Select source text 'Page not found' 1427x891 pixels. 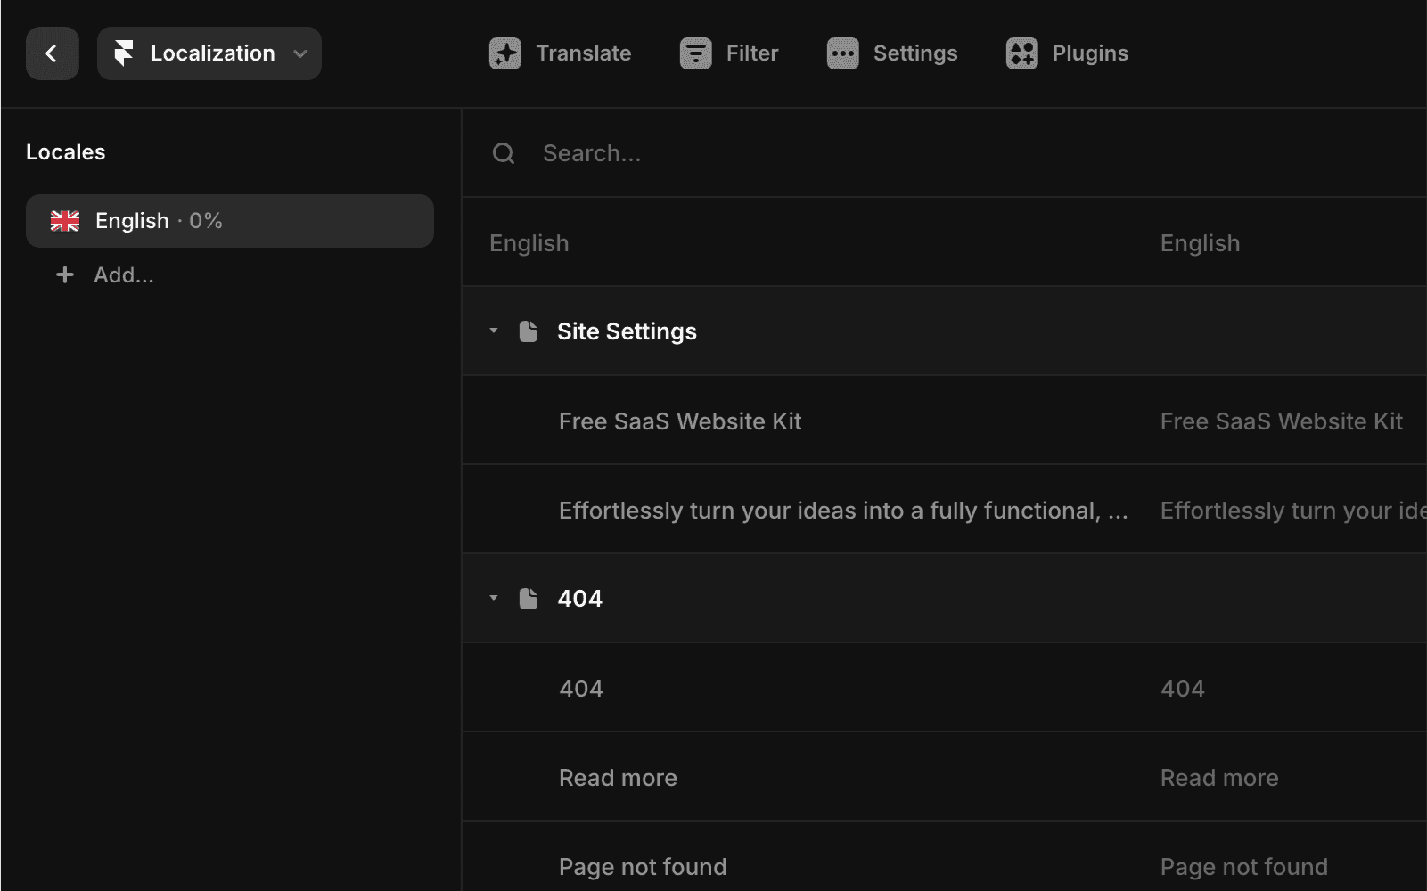pyautogui.click(x=643, y=867)
